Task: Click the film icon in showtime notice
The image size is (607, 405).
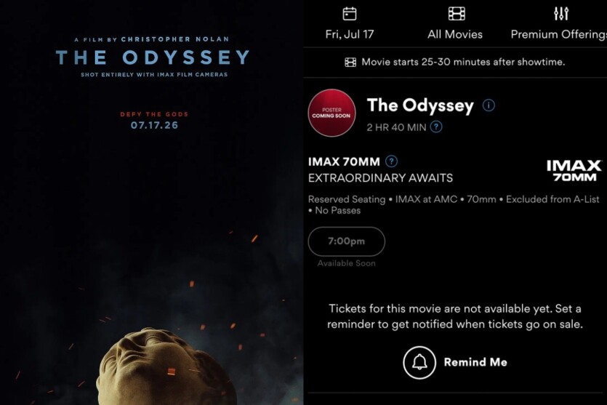Action: pyautogui.click(x=350, y=62)
